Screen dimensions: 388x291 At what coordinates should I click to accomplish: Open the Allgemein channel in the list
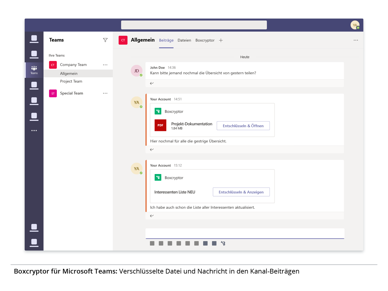(x=78, y=73)
